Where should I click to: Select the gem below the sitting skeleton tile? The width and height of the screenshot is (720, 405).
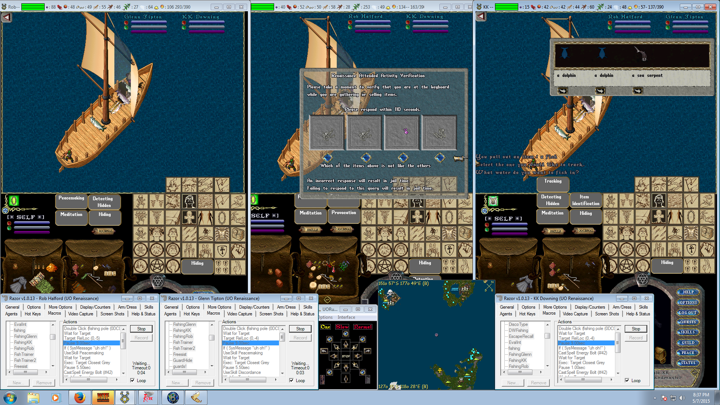click(x=439, y=157)
